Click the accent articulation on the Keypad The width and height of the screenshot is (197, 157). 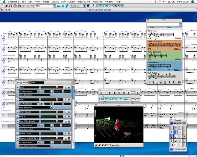point(176,128)
